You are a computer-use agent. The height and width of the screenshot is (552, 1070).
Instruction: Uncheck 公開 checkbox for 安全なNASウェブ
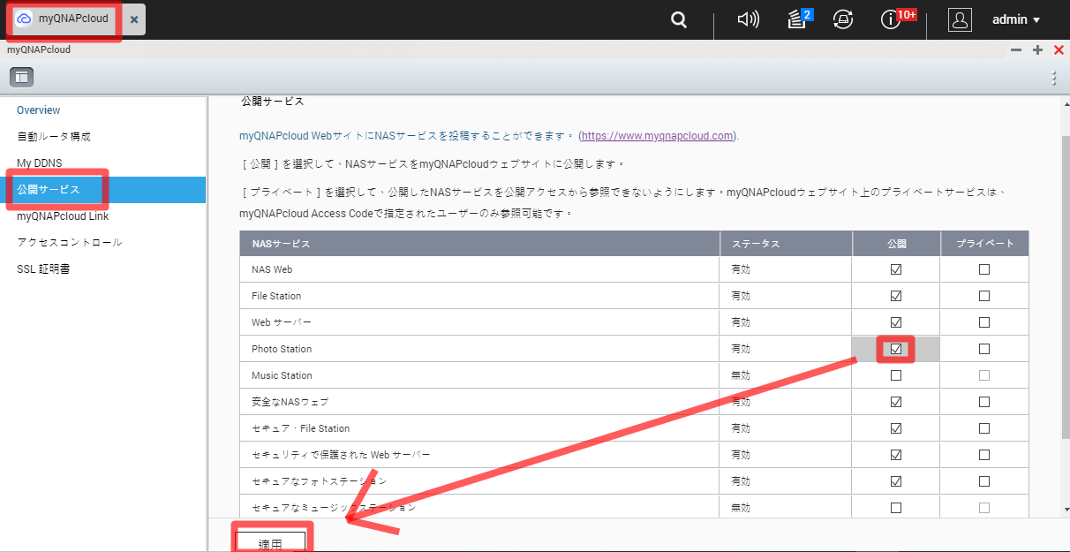896,402
